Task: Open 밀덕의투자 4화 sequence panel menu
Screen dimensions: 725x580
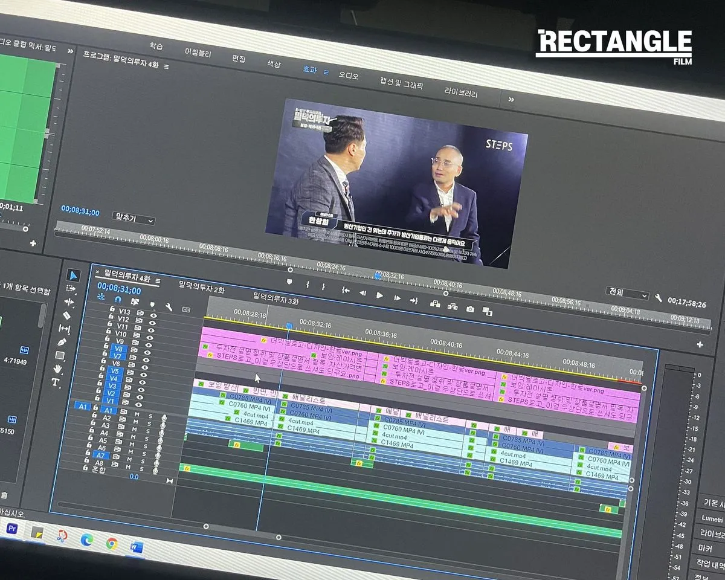Action: 158,280
